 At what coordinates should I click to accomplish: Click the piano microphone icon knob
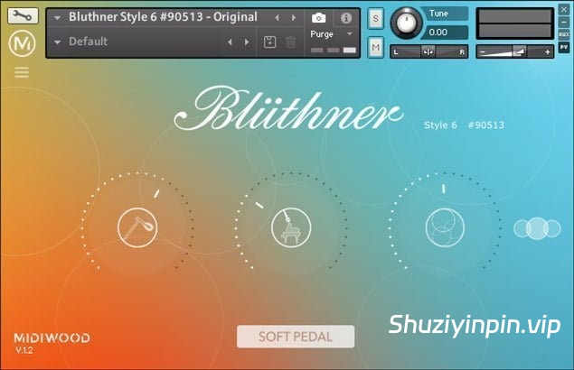[291, 227]
